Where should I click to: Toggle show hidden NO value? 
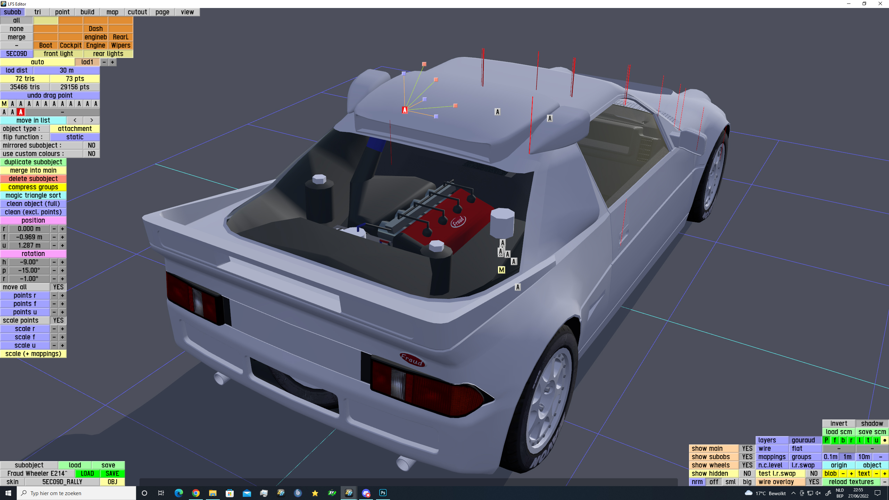tap(747, 474)
